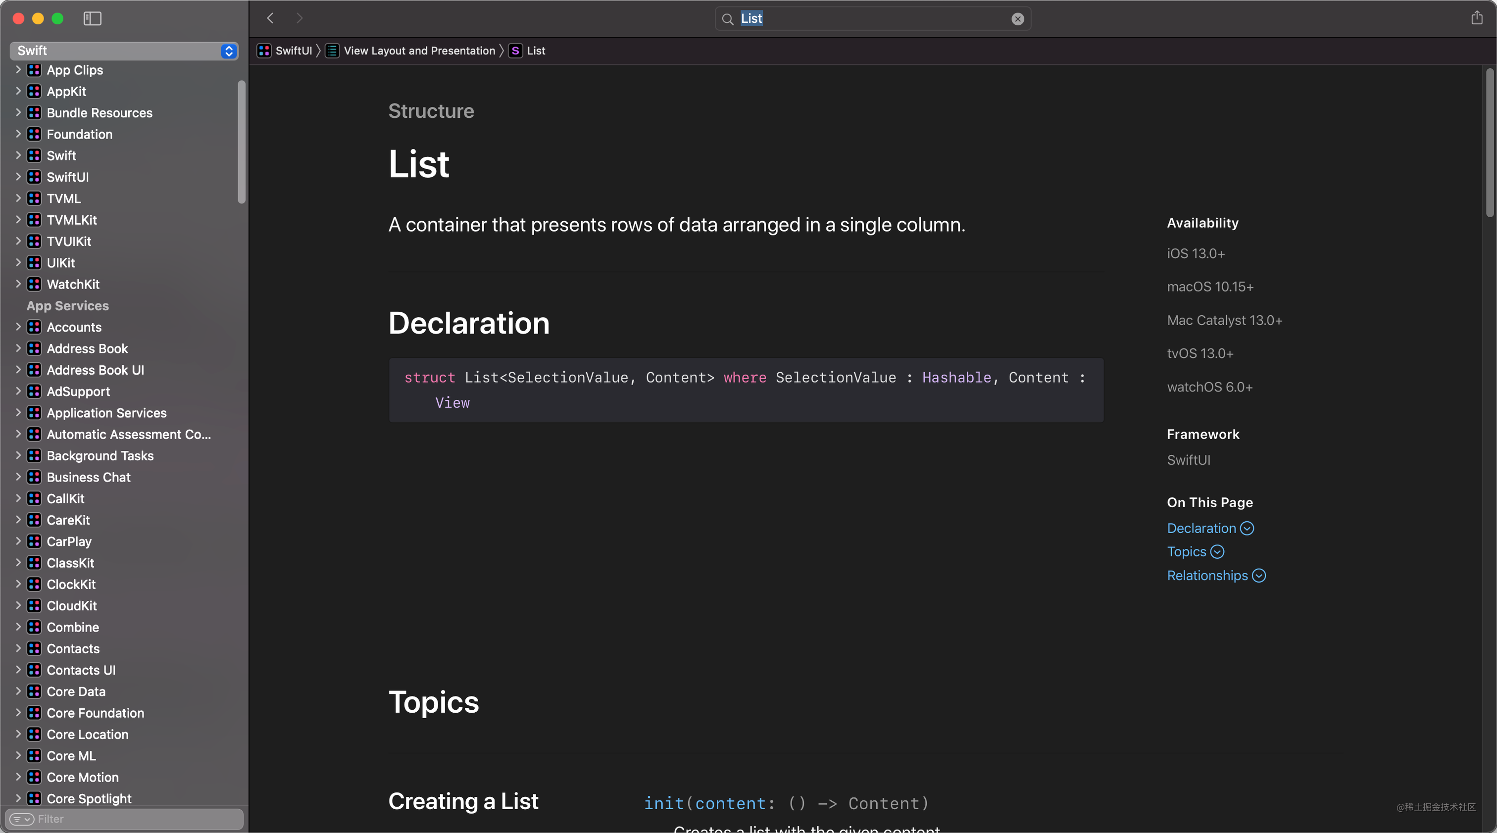Expand the AppKit tree item

[x=18, y=91]
